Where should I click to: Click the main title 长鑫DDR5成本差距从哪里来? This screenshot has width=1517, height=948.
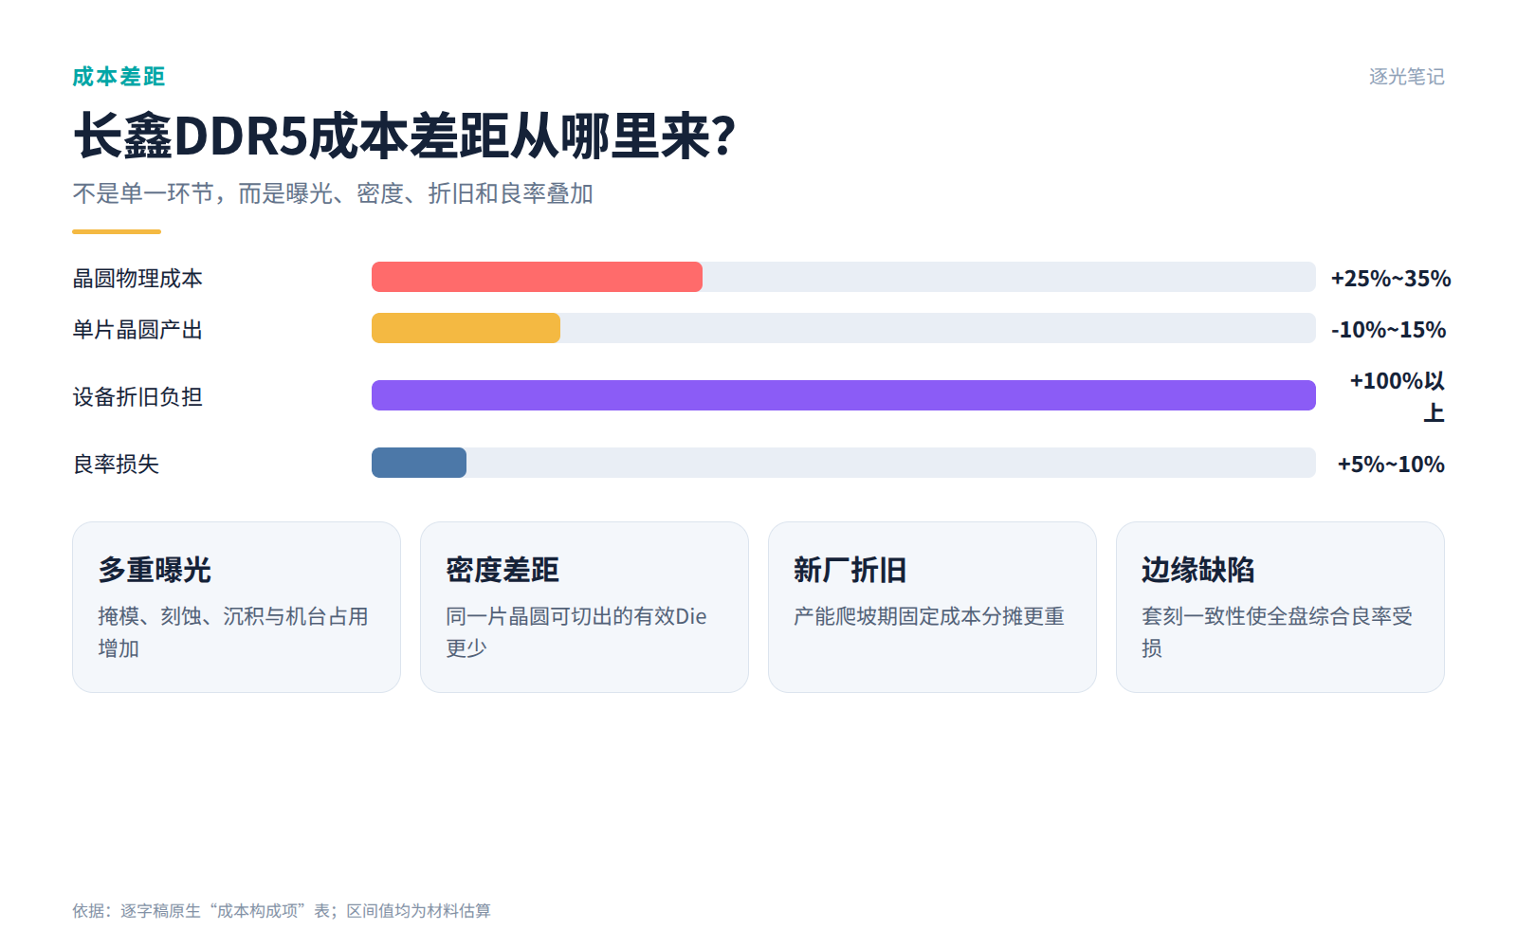tap(405, 137)
